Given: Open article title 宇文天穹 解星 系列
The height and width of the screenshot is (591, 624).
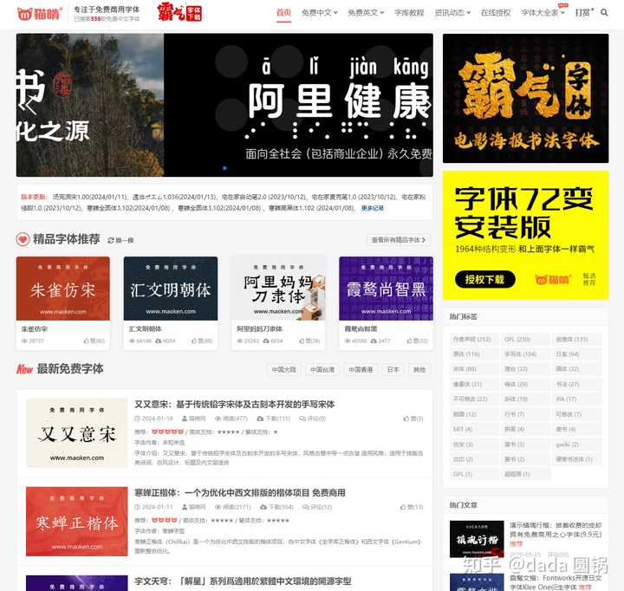Looking at the screenshot, I should pyautogui.click(x=243, y=581).
